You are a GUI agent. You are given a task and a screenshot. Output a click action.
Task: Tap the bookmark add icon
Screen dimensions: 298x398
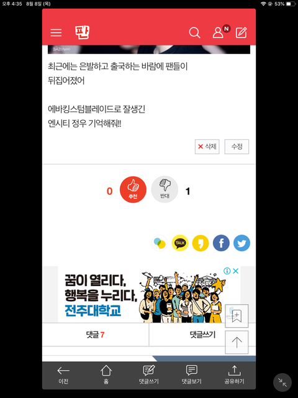237,316
